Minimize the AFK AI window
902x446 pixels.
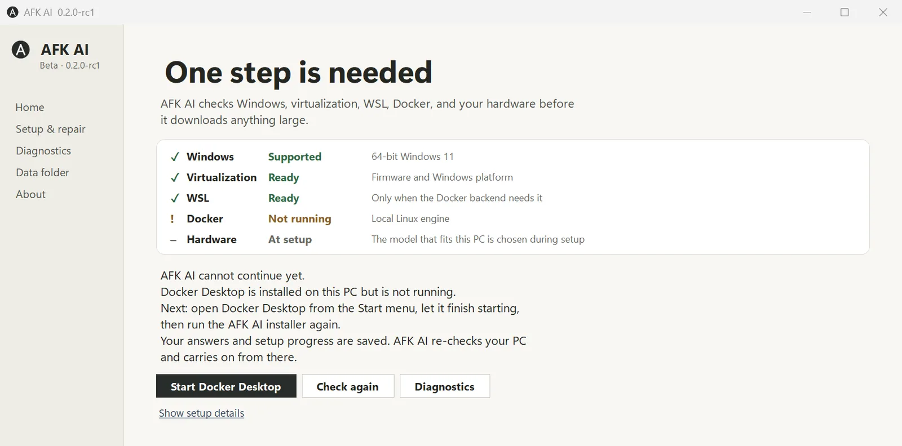[807, 12]
